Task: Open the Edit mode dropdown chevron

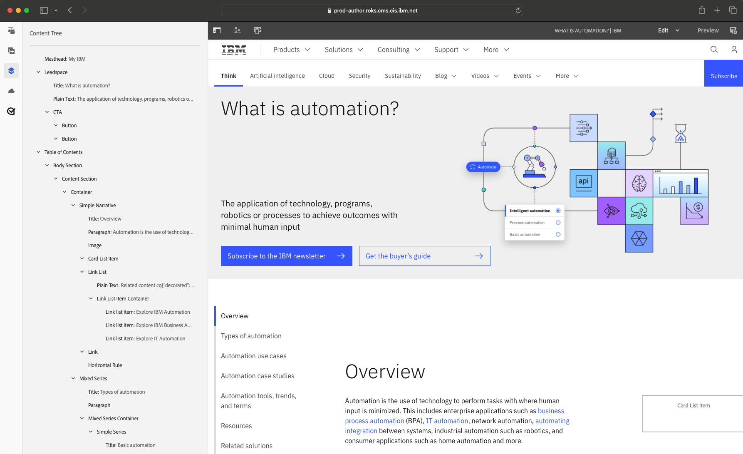Action: pos(677,30)
